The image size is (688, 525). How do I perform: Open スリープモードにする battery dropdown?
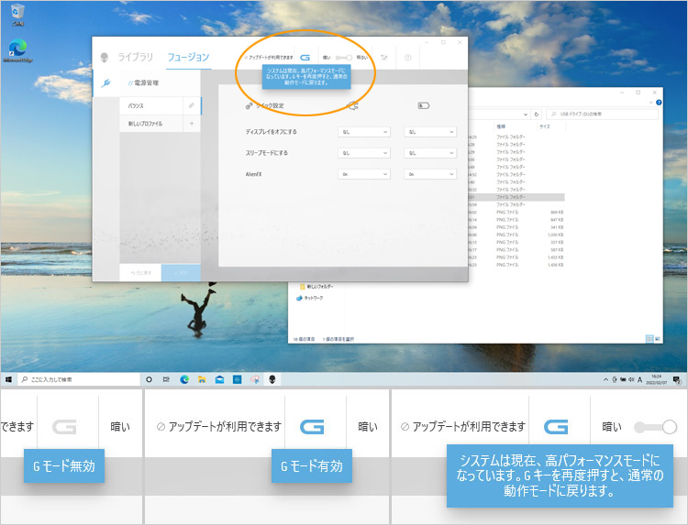coord(430,153)
